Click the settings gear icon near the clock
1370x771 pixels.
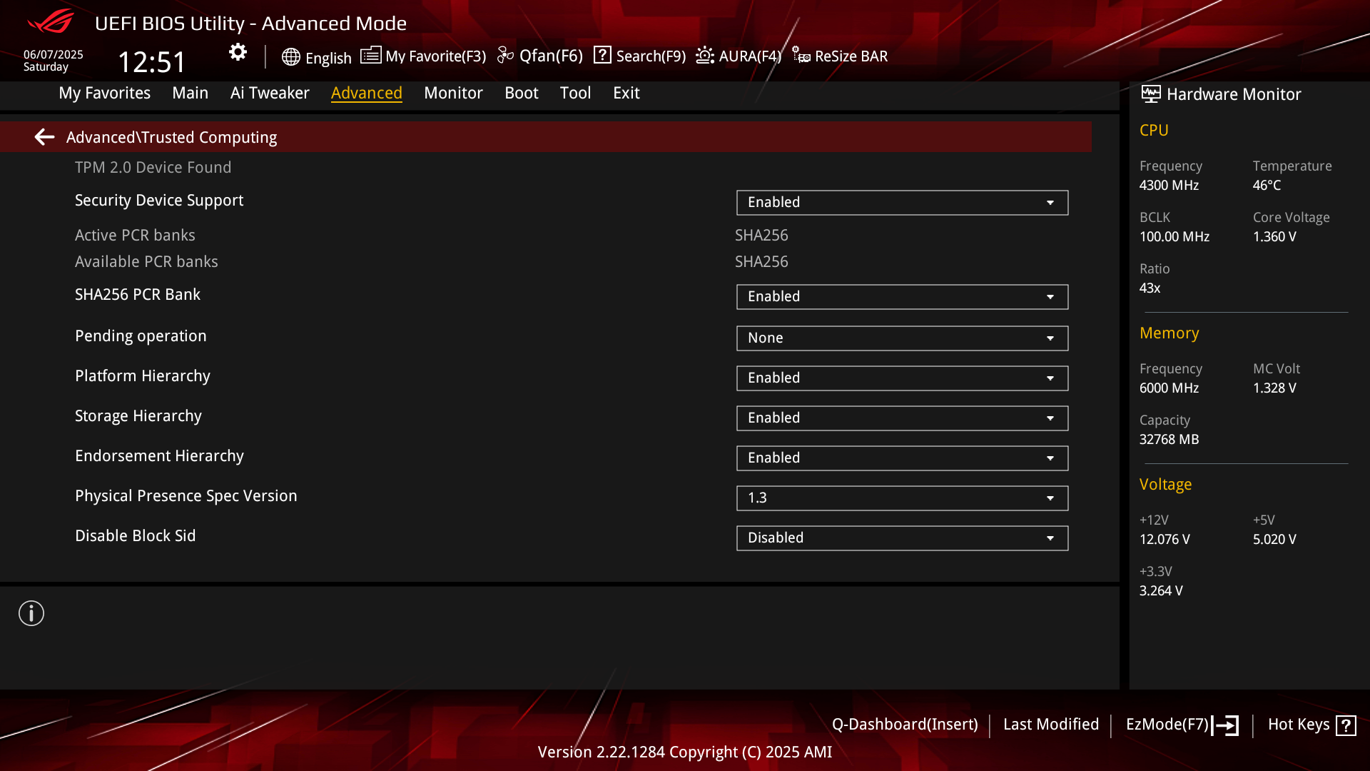(238, 52)
